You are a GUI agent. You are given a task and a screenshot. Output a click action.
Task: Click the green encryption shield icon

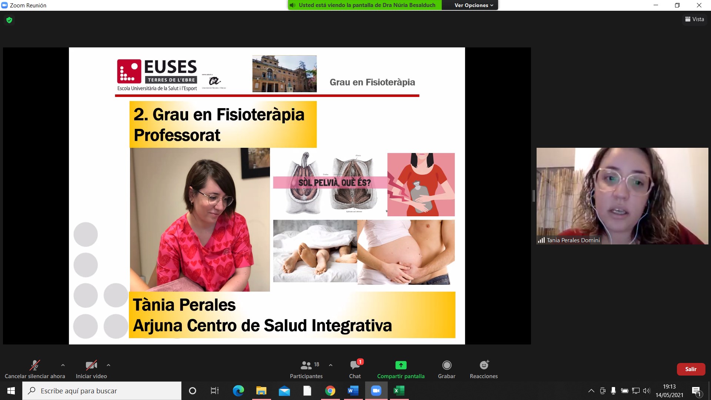[9, 20]
